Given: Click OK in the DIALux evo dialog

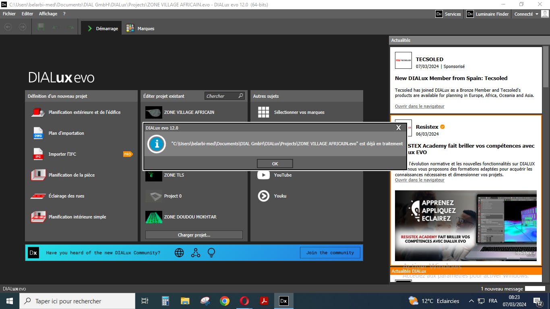Looking at the screenshot, I should [275, 164].
